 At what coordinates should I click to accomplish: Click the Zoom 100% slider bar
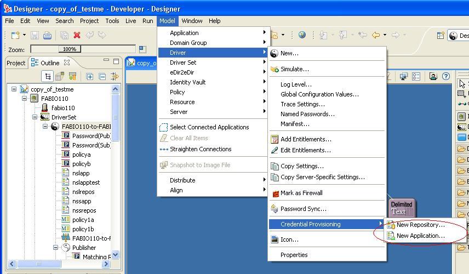point(83,49)
